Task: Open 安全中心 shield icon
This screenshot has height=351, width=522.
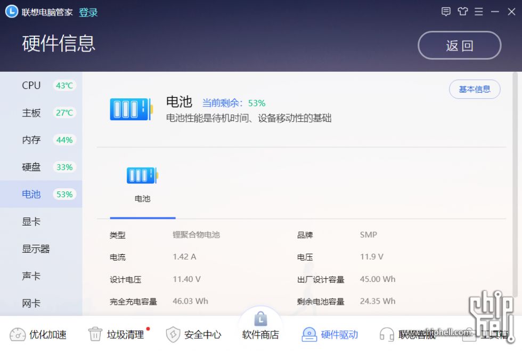Action: (x=173, y=335)
